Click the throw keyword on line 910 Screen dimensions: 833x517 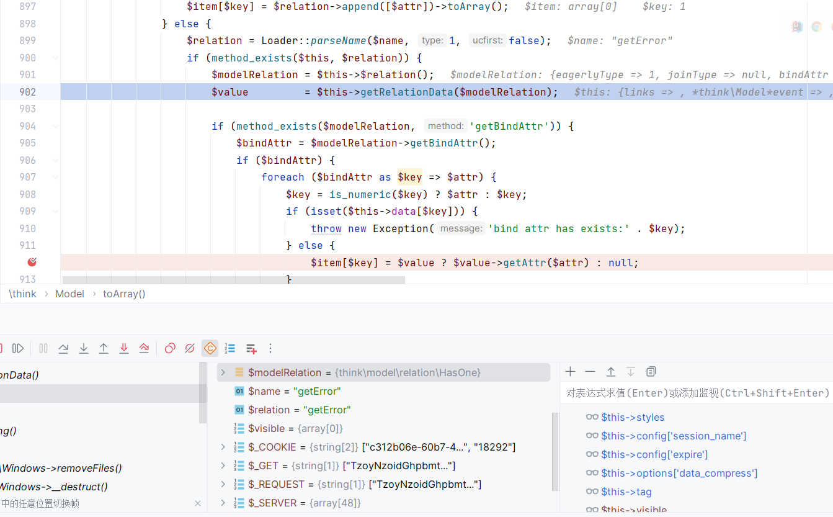click(326, 228)
